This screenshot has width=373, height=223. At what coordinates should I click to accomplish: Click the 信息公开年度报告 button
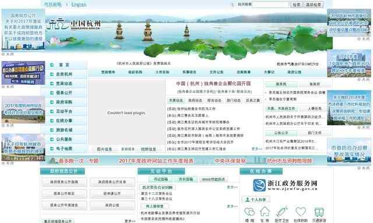click(64, 205)
